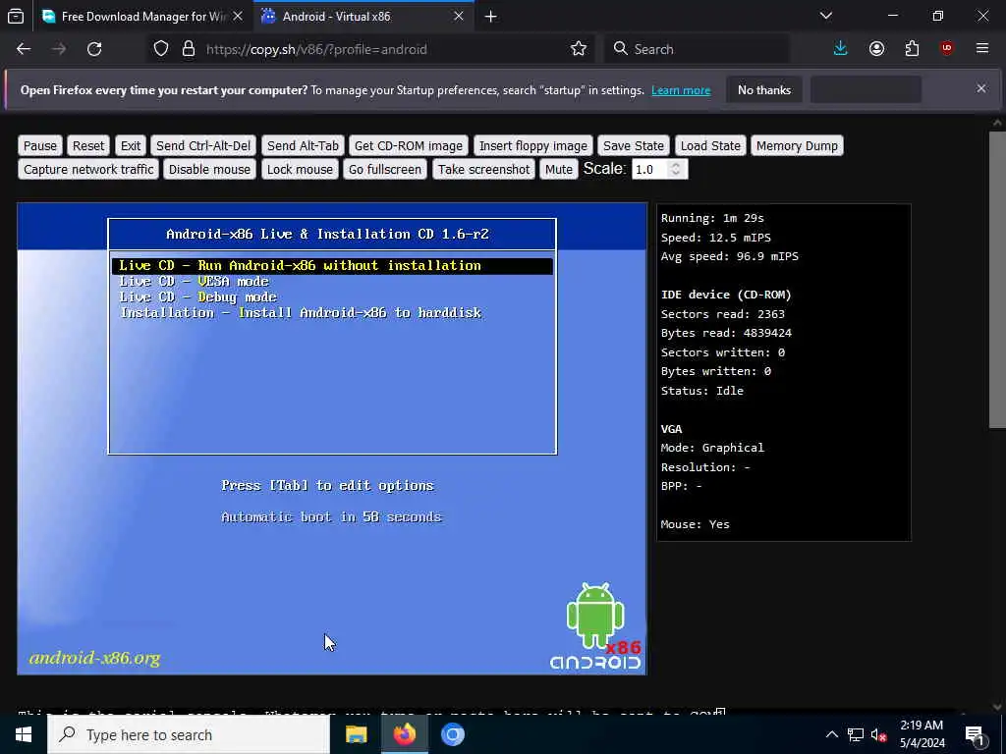
Task: Open the network status tray icon
Action: (856, 734)
